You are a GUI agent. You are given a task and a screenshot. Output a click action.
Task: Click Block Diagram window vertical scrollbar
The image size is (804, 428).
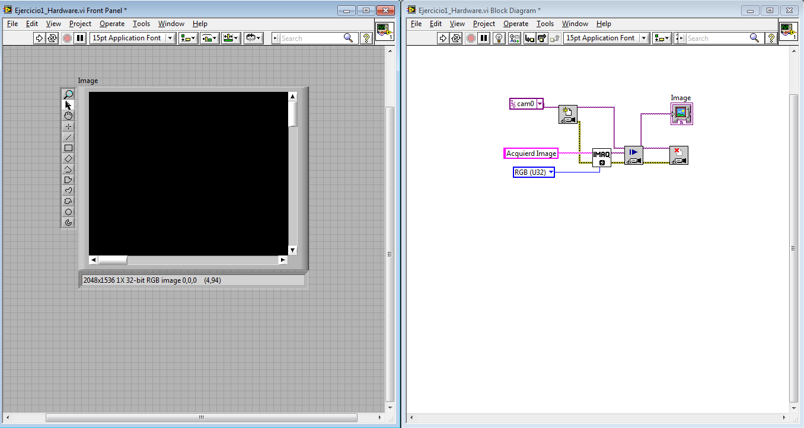795,248
